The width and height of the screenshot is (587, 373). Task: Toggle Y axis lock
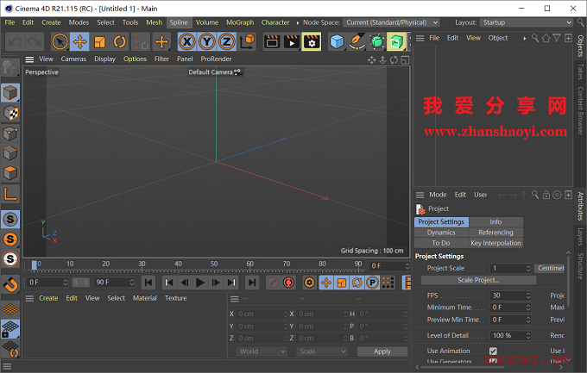[207, 41]
